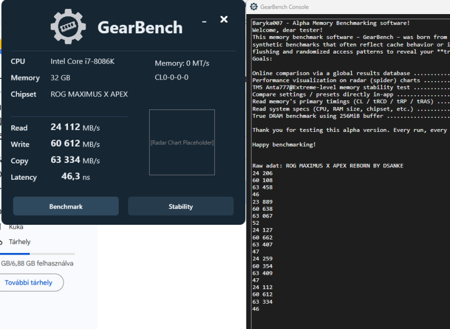Click the Radar Chart Placeholder box
The height and width of the screenshot is (329, 450).
pos(182,142)
